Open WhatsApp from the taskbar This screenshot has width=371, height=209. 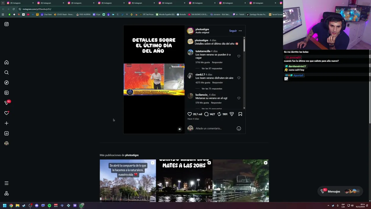coord(82,206)
